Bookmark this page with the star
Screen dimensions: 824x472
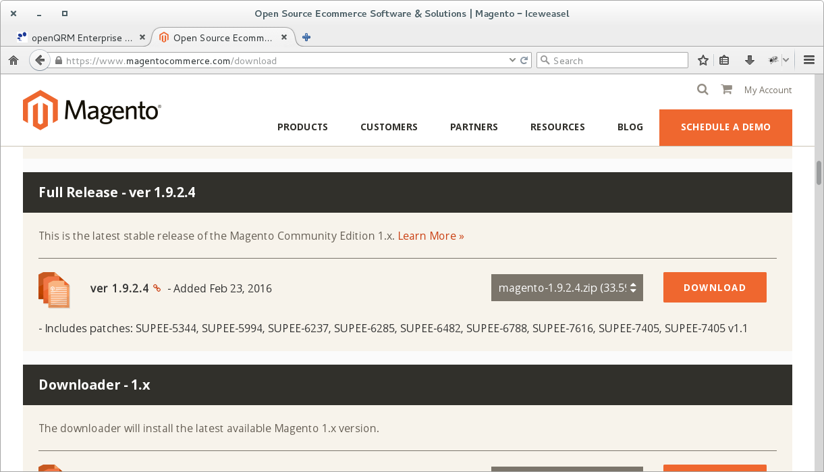click(703, 60)
